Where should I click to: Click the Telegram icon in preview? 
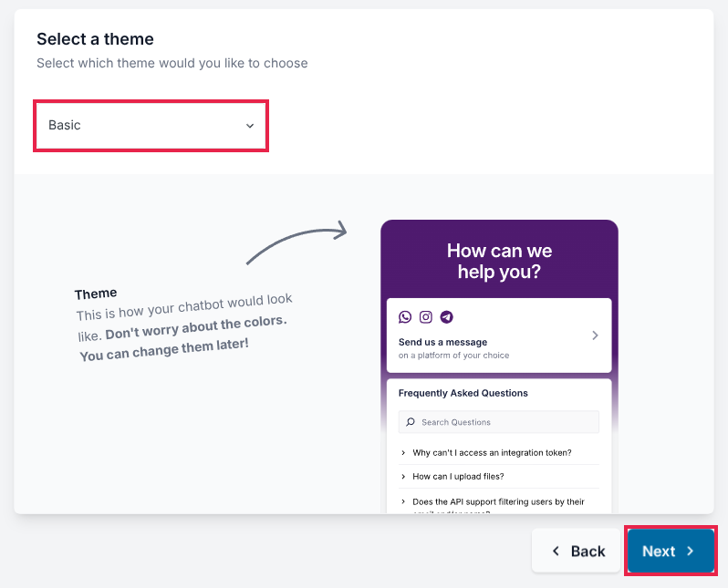(x=446, y=317)
